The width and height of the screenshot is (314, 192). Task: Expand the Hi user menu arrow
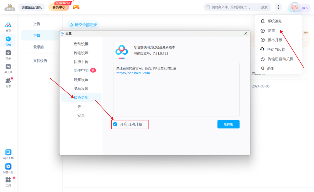click(x=307, y=8)
